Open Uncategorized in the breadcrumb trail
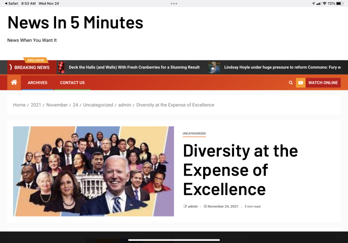The image size is (348, 243). (98, 105)
